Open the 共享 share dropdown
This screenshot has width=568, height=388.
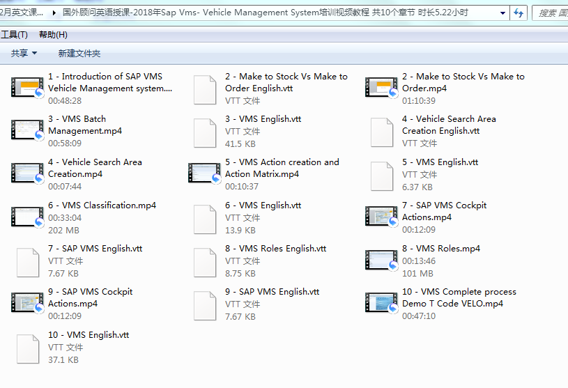[24, 53]
